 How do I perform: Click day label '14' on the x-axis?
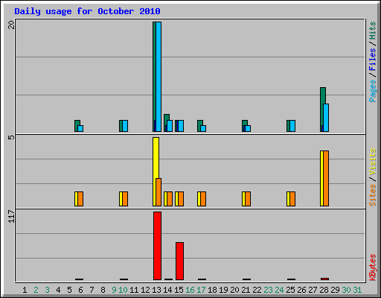[x=167, y=290]
